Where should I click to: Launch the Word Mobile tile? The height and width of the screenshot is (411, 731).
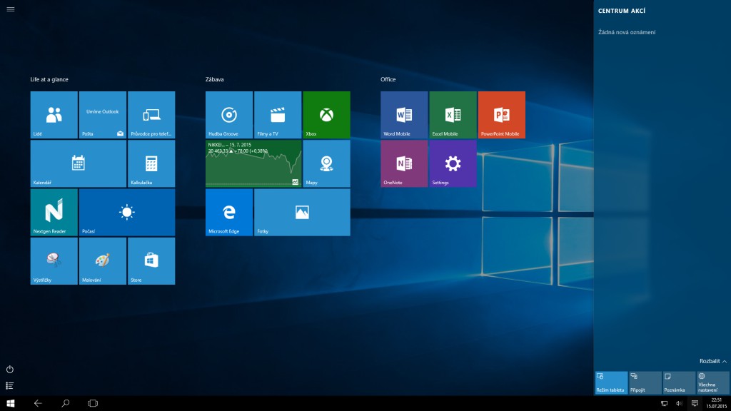(404, 115)
